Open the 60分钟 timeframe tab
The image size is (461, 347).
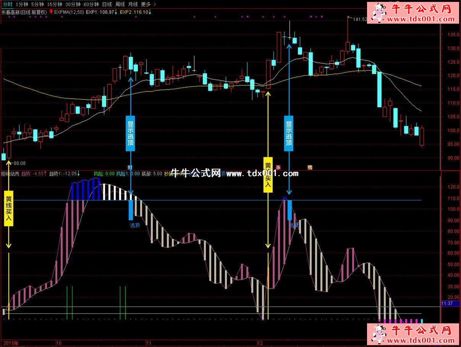tap(91, 5)
